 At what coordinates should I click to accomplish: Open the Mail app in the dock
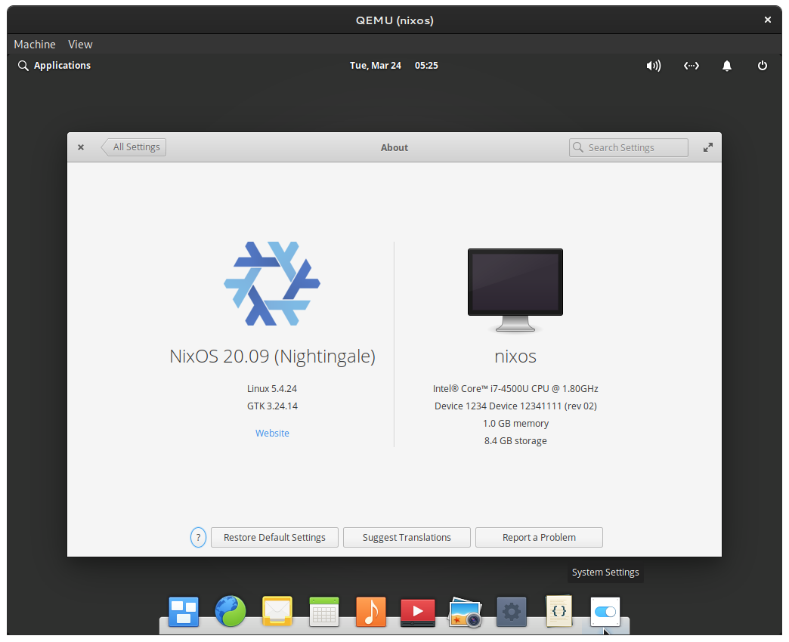(x=277, y=611)
